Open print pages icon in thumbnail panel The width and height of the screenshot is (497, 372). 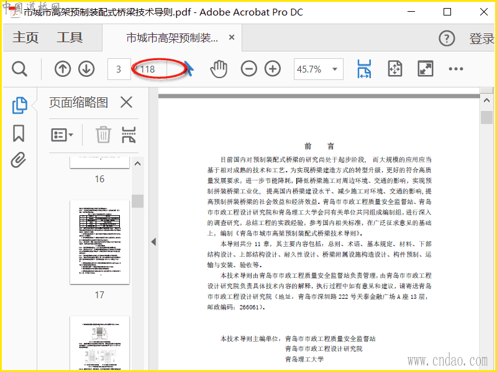tap(129, 135)
